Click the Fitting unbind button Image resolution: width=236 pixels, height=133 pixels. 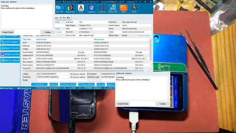coord(86,84)
